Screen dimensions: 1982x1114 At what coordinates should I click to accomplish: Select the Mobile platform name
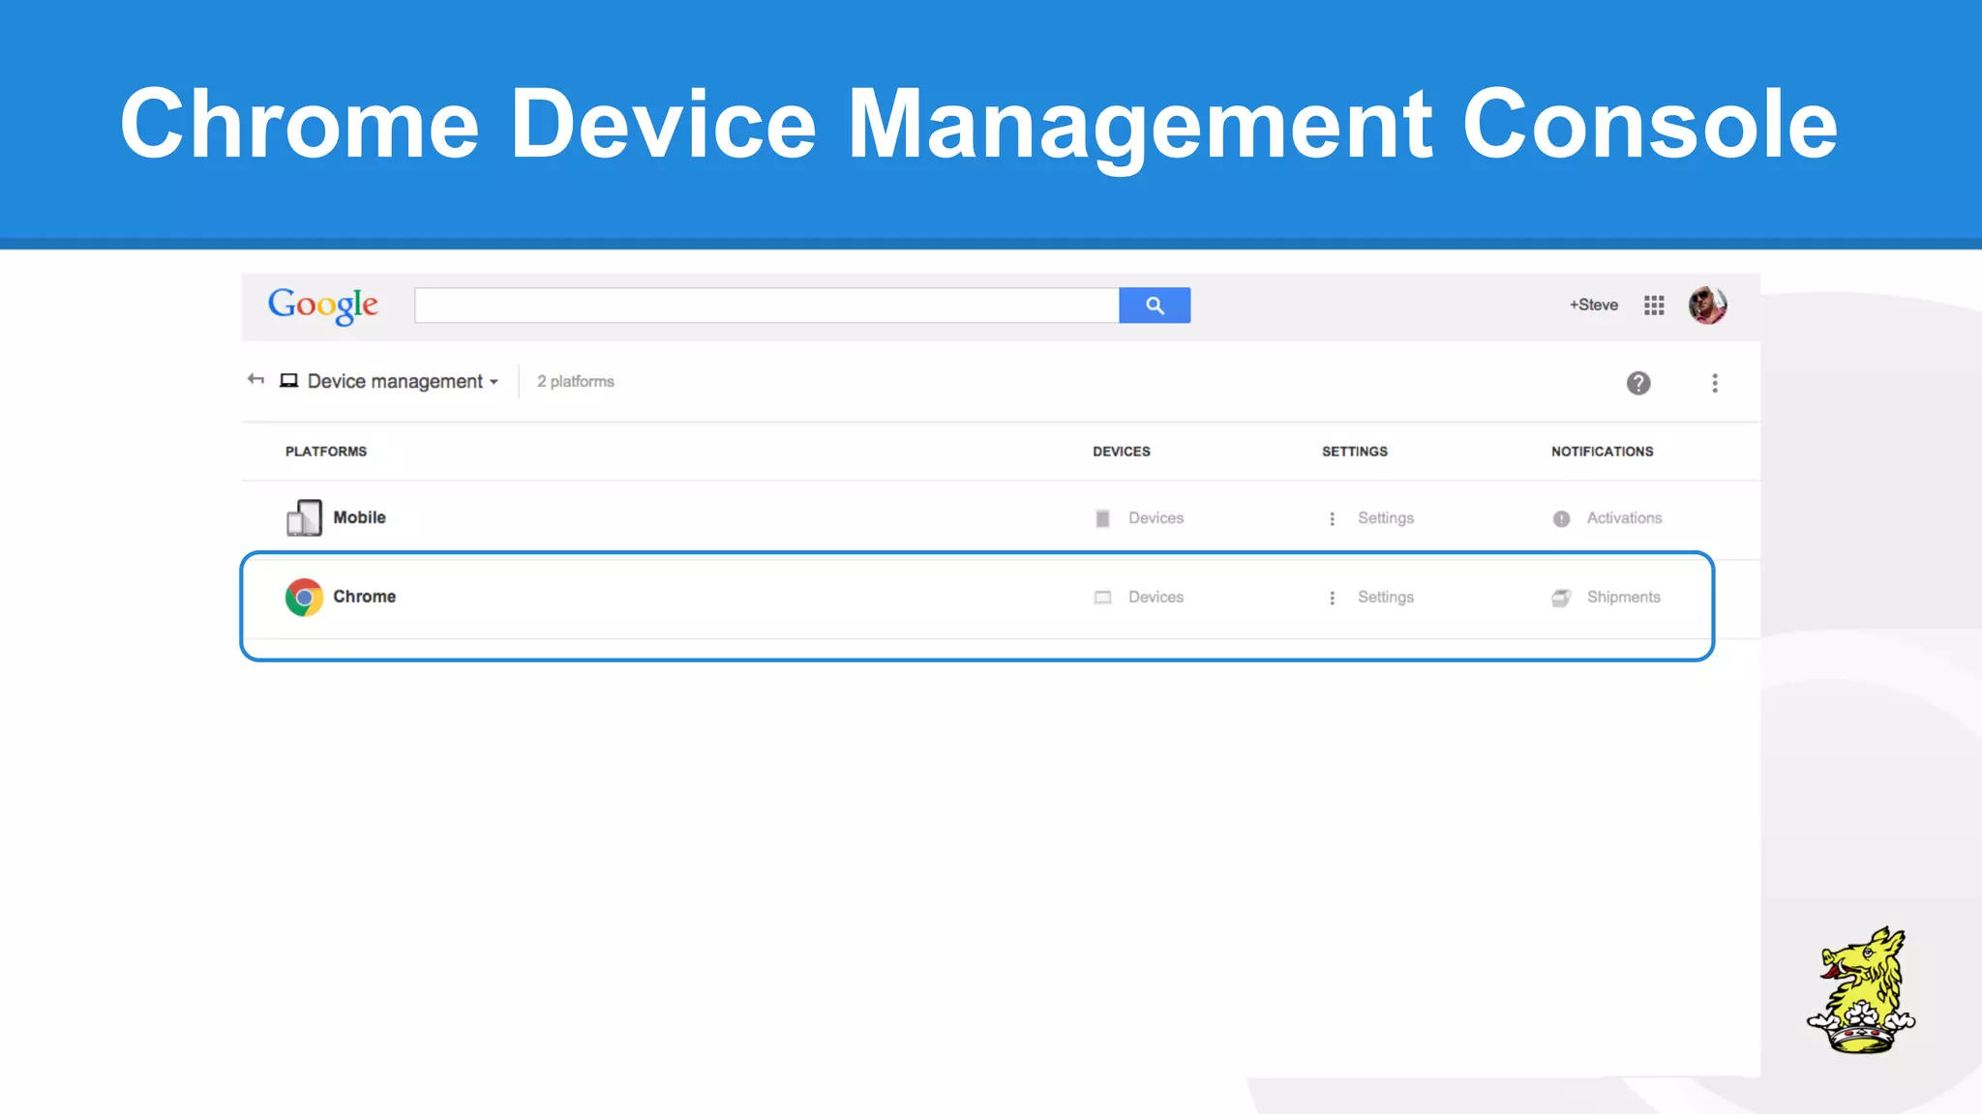(359, 517)
